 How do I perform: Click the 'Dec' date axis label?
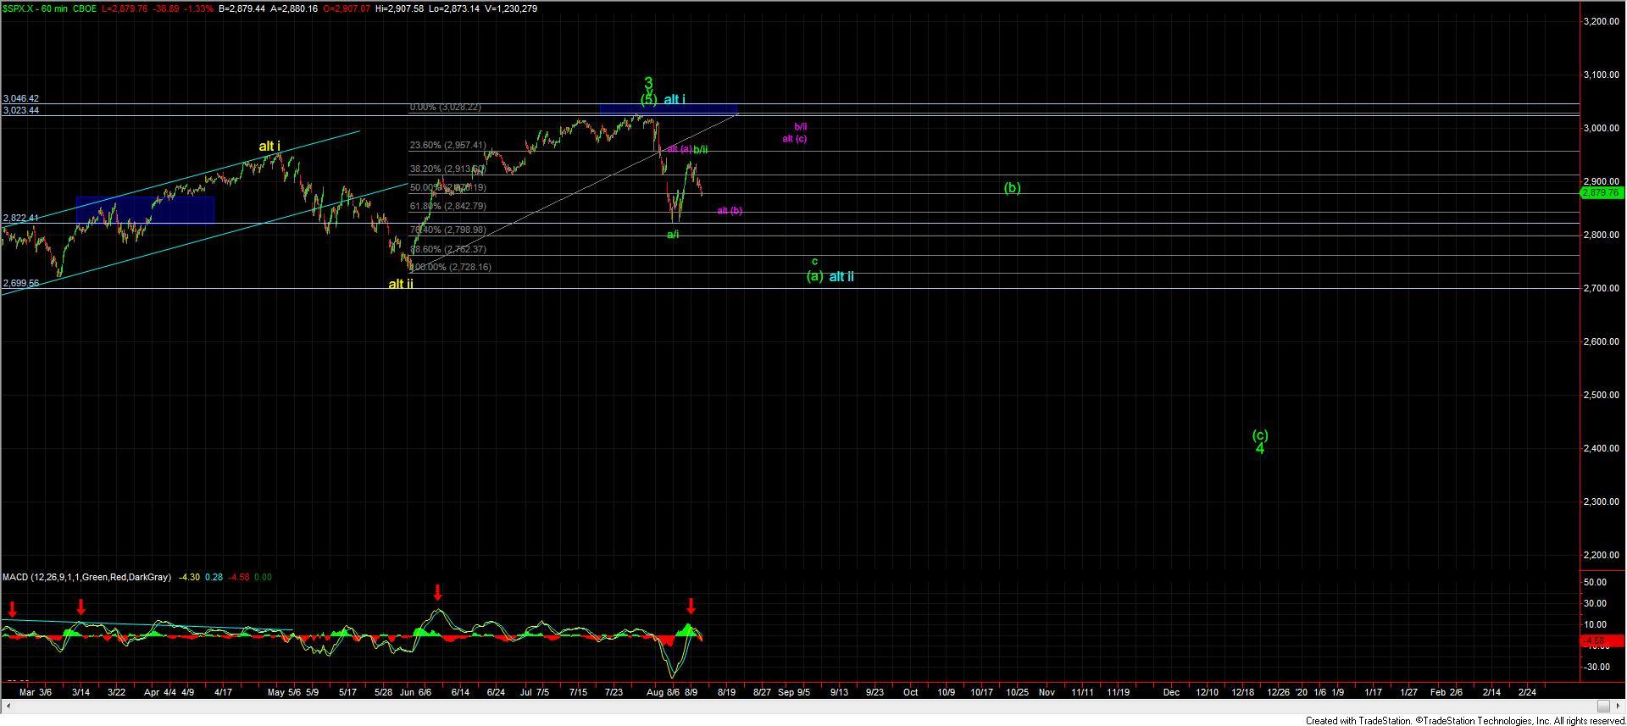(x=1171, y=692)
